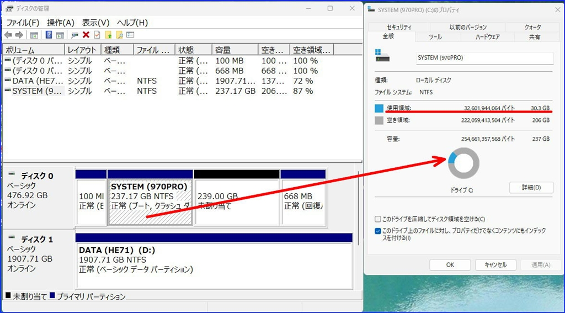The image size is (565, 313).
Task: Click the checklist settings toolbar icon
Action: point(130,35)
